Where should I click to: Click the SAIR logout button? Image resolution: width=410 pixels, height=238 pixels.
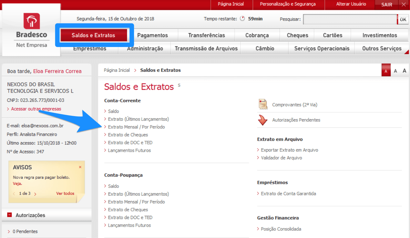(x=386, y=5)
